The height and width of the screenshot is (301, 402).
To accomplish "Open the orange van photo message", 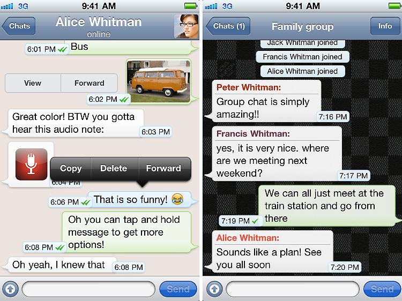I will click(x=159, y=81).
